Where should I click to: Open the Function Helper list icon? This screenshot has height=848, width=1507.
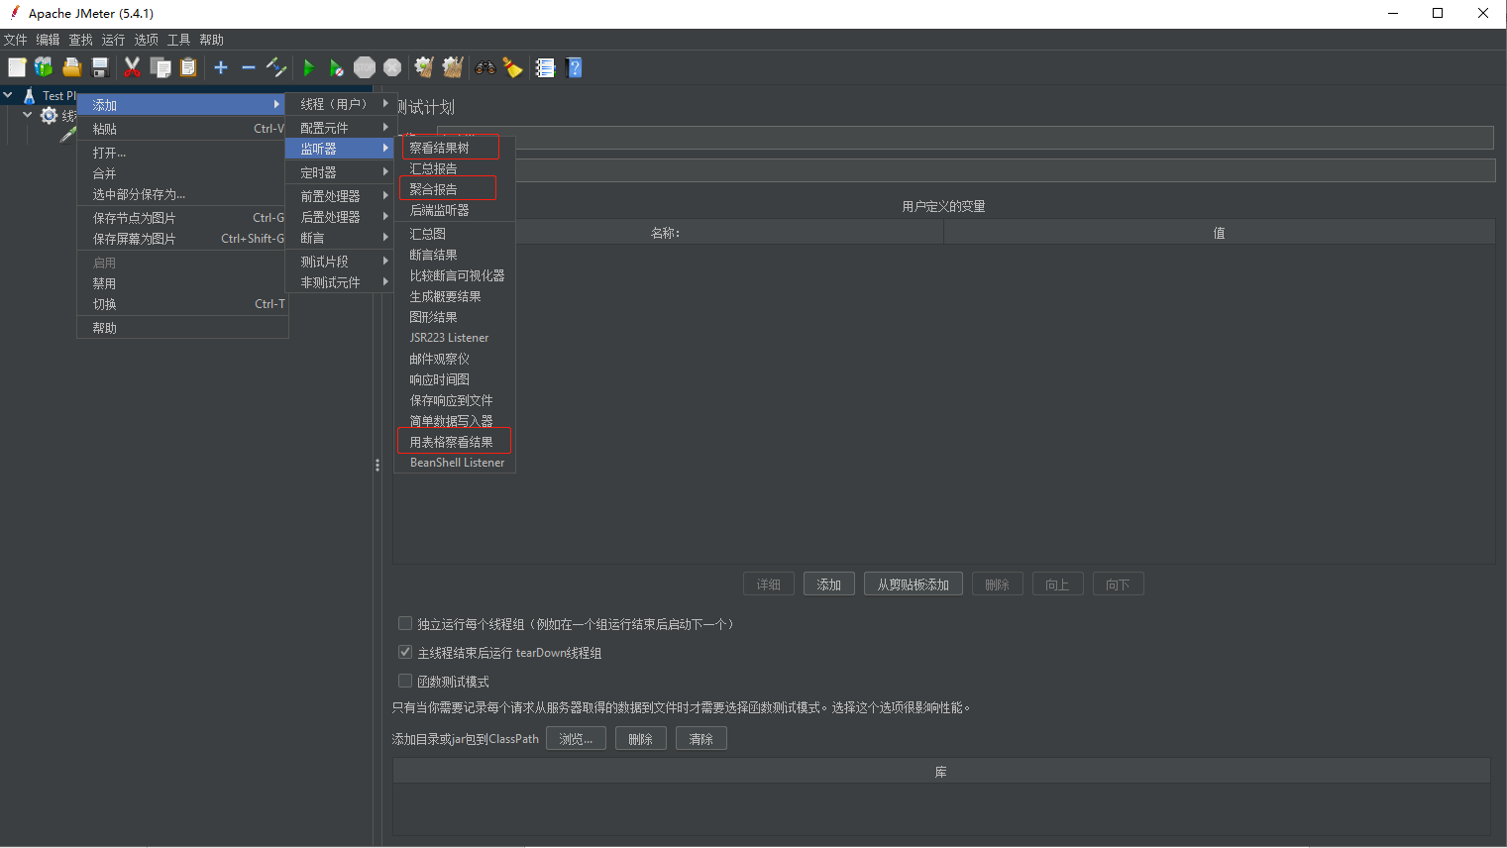tap(545, 67)
